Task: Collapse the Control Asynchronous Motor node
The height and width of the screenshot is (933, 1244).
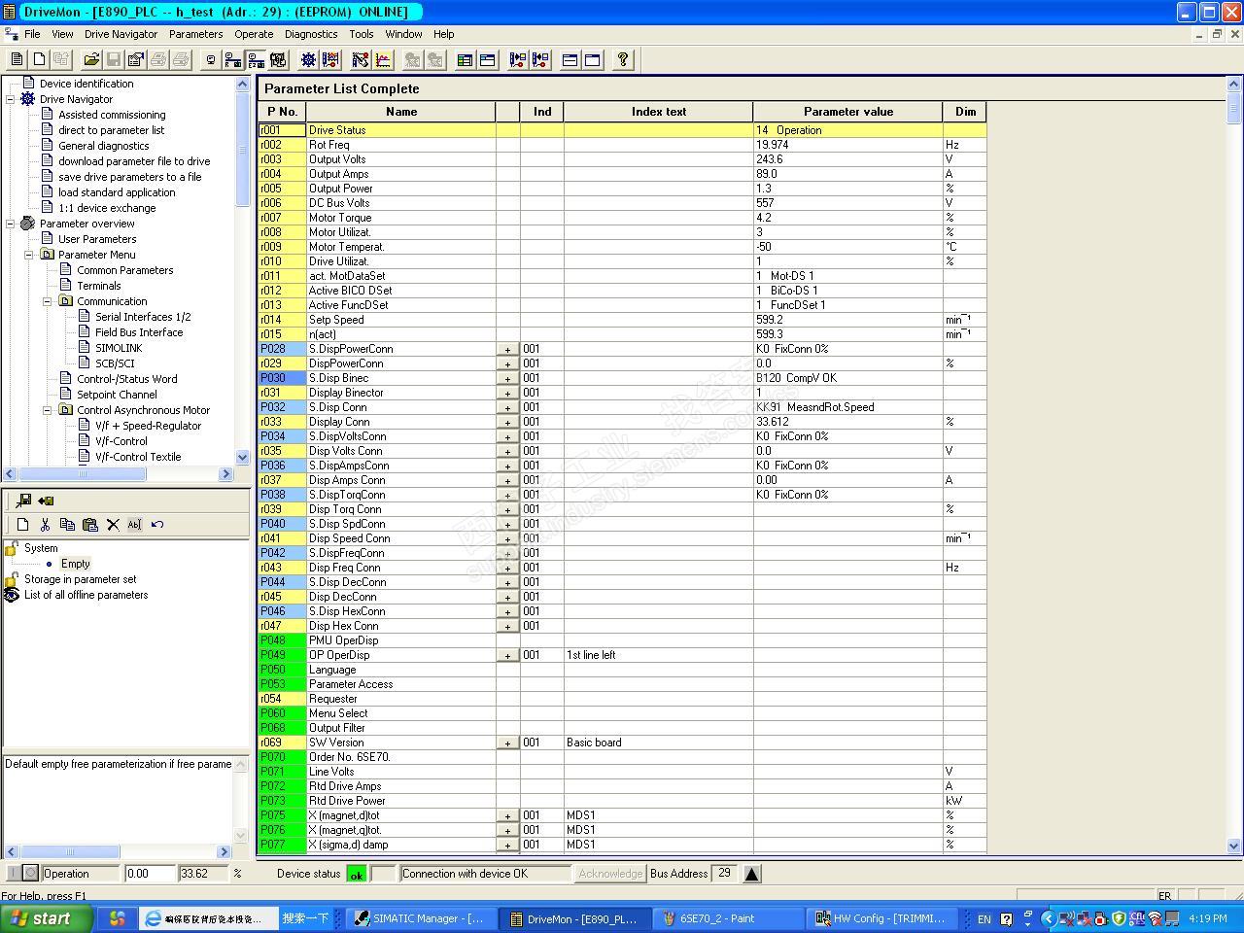Action: click(48, 410)
